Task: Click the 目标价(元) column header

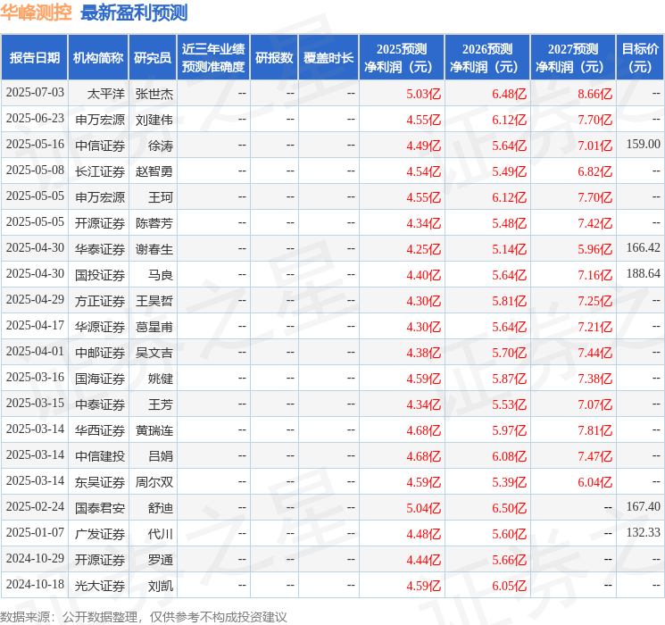Action: coord(640,57)
